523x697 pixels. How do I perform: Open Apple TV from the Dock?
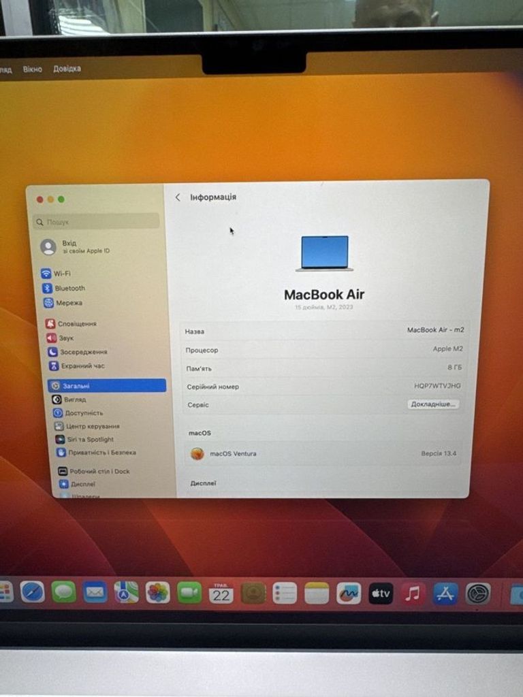(381, 594)
